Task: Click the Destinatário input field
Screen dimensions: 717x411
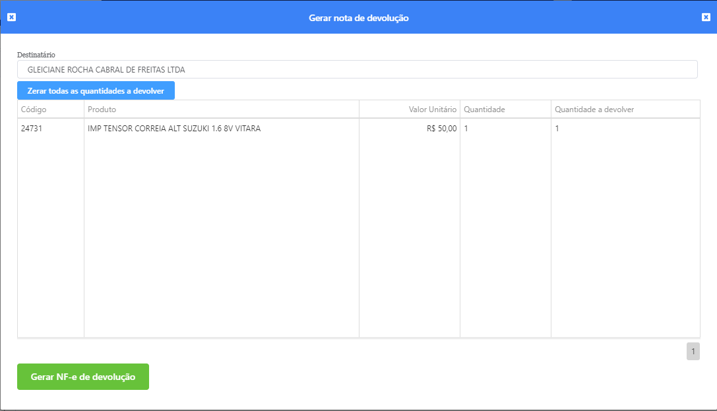Action: tap(357, 69)
